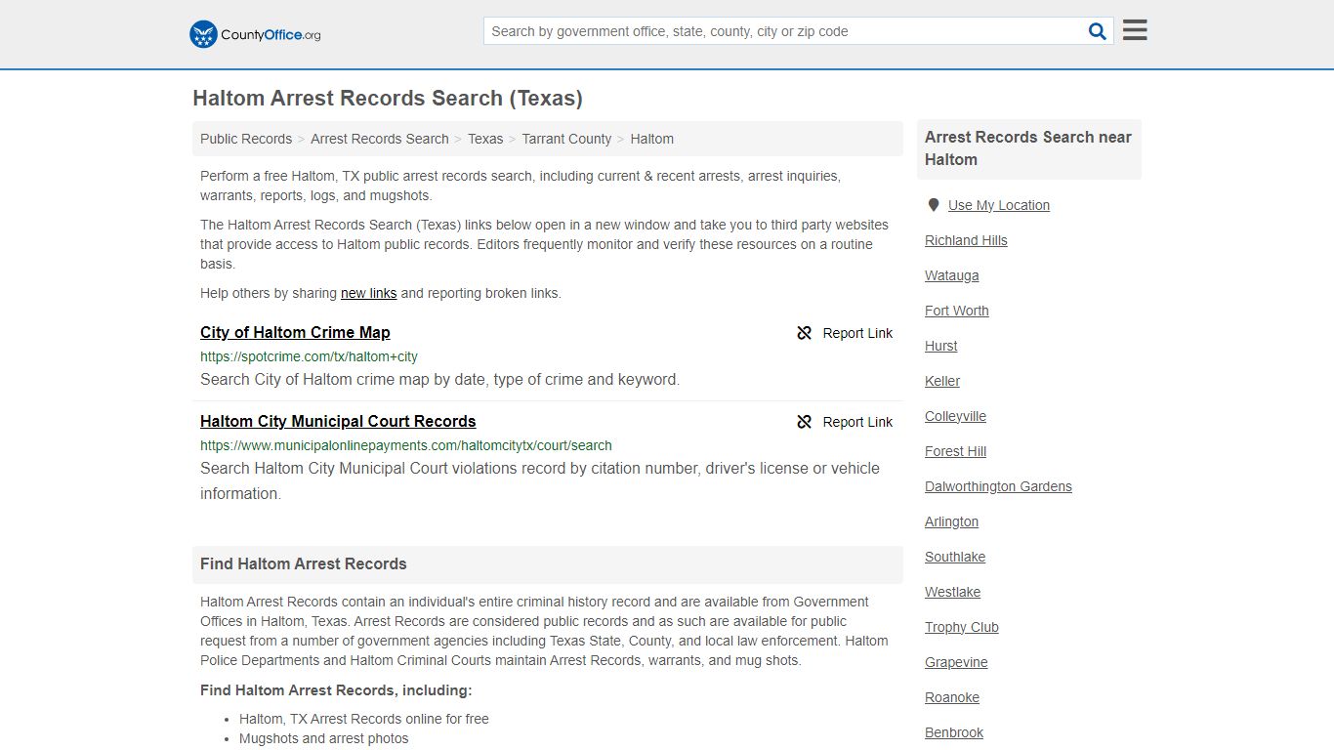Click Use My Location
The height and width of the screenshot is (750, 1334).
(999, 205)
